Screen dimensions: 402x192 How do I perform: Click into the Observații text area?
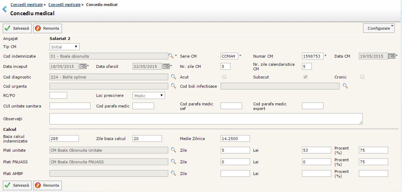click(x=206, y=119)
